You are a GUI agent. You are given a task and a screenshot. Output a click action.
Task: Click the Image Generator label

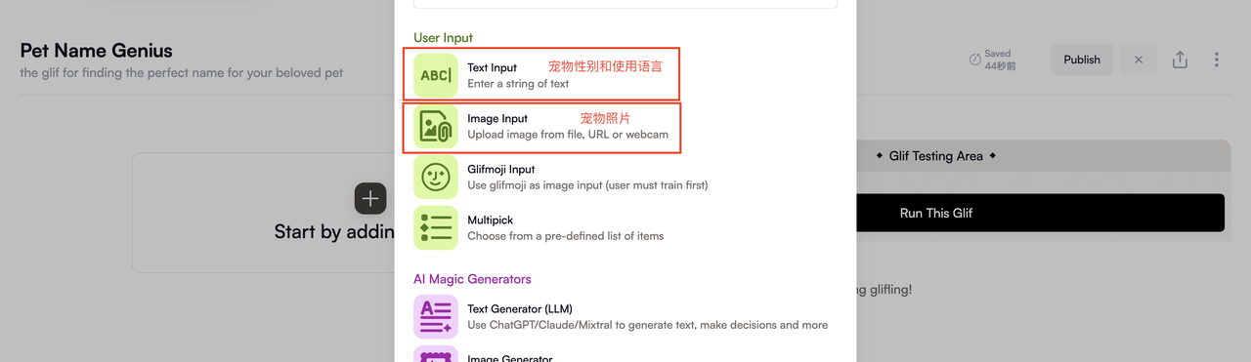click(509, 359)
